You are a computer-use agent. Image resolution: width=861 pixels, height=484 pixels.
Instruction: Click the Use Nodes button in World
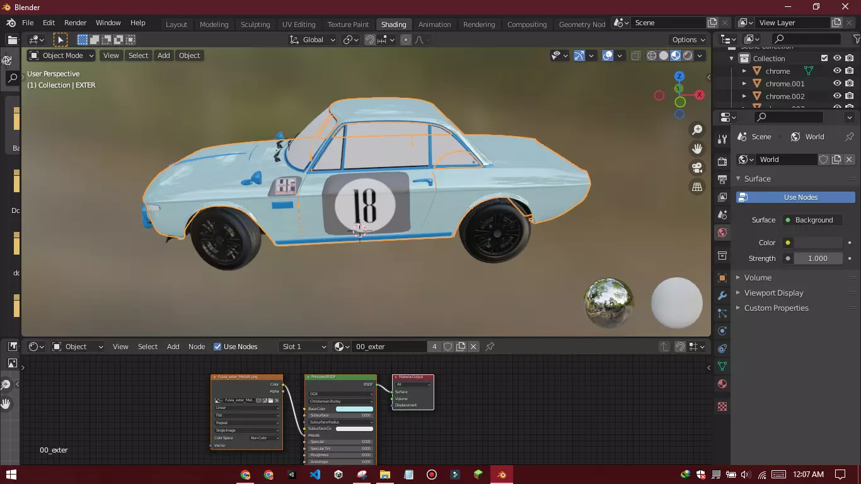coord(795,197)
